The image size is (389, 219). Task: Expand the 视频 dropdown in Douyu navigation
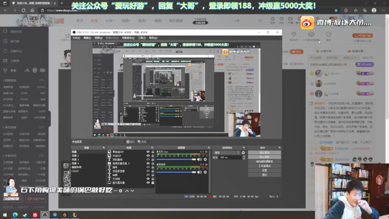click(126, 20)
